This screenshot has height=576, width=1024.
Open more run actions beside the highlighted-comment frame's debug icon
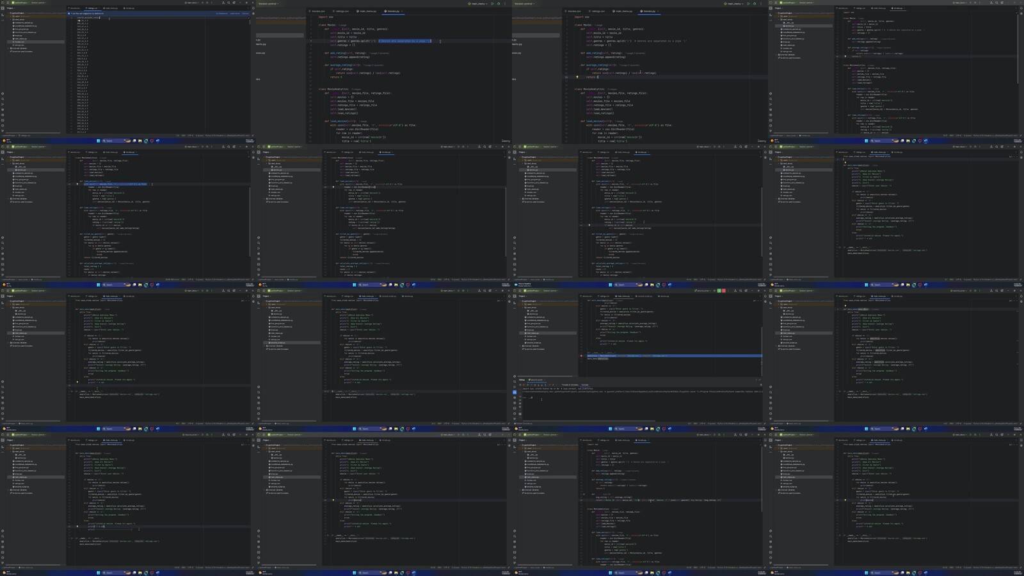[504, 3]
